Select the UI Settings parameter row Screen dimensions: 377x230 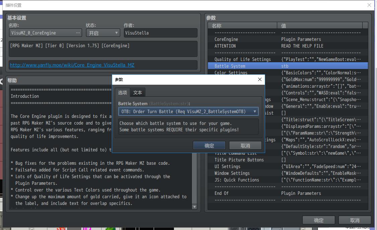coord(288,166)
